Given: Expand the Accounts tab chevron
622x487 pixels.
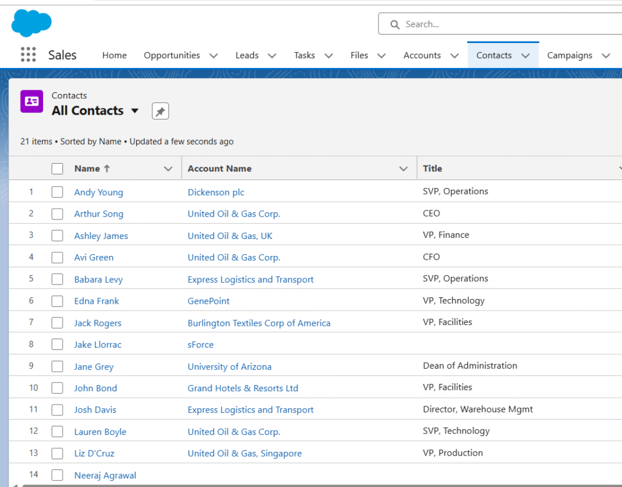Looking at the screenshot, I should [x=454, y=55].
